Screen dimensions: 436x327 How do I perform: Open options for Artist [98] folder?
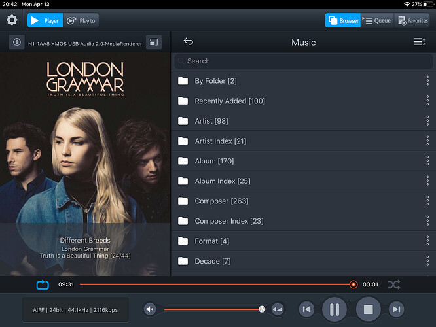pos(427,121)
